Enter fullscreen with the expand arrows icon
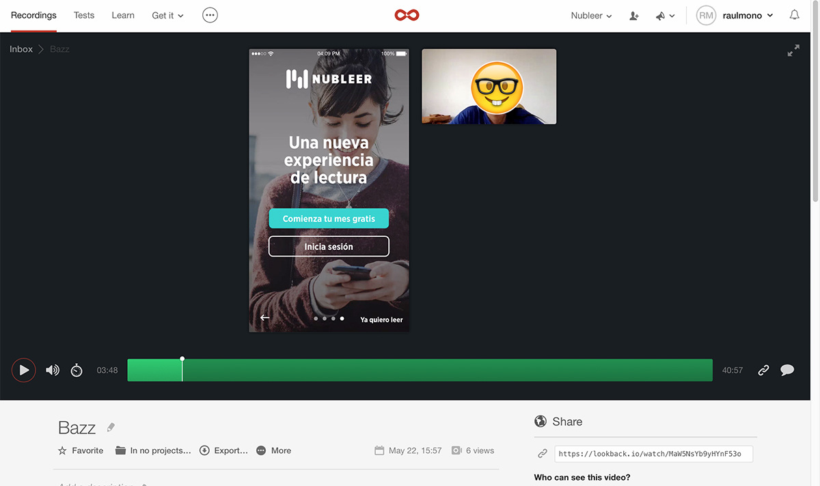Image resolution: width=820 pixels, height=486 pixels. (793, 51)
